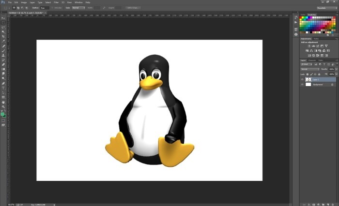Click the Feather input field
Viewport: 339px width, 206px height.
(45, 8)
